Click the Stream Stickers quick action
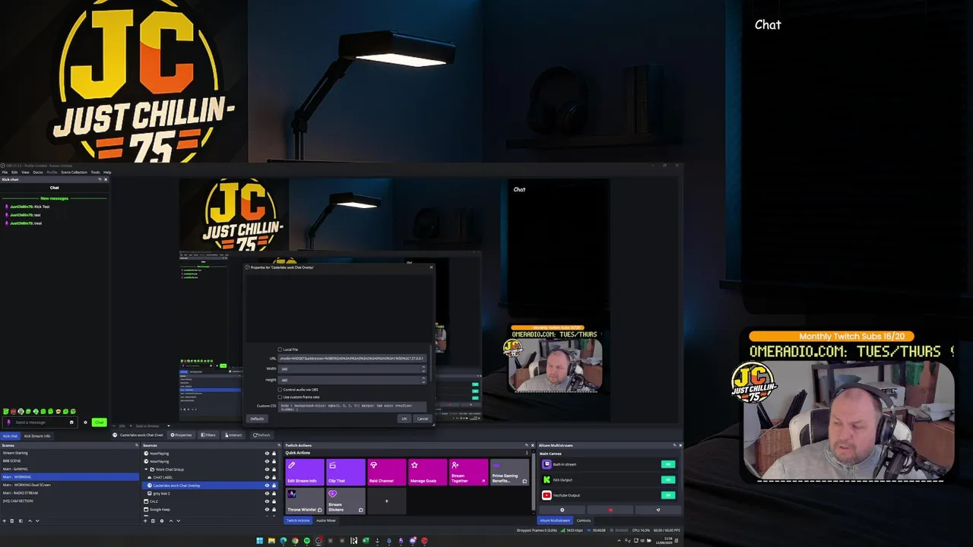 346,501
